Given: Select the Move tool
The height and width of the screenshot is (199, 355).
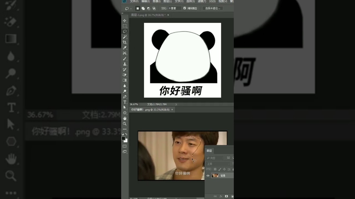Looking at the screenshot, I should [x=125, y=21].
